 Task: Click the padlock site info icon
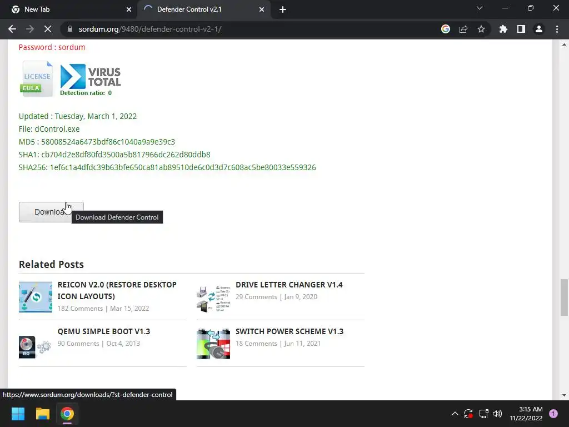point(70,29)
